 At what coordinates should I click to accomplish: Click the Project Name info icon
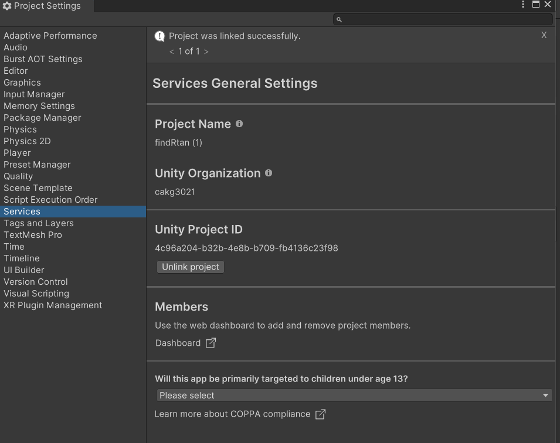pos(239,124)
